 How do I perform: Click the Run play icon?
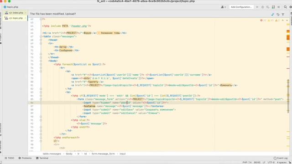tap(257, 7)
